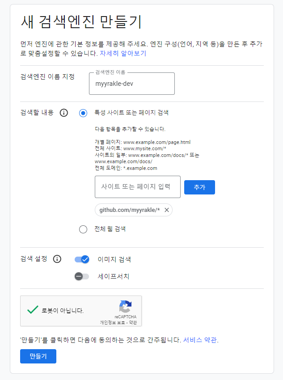Click the github.com/myyrakle/* chip text

(129, 210)
